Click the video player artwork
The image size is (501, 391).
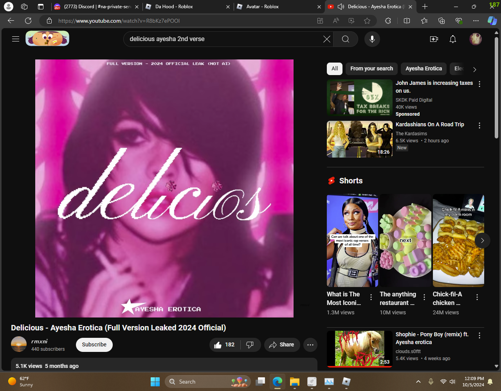point(164,188)
